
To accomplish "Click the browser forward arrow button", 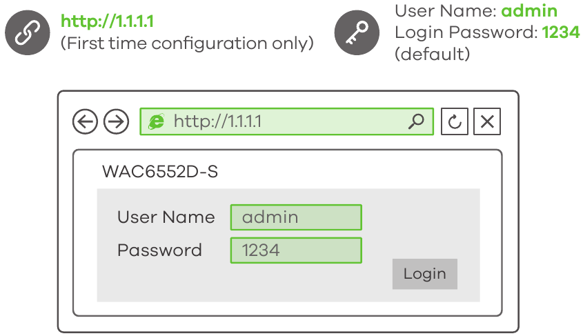I will click(x=116, y=122).
